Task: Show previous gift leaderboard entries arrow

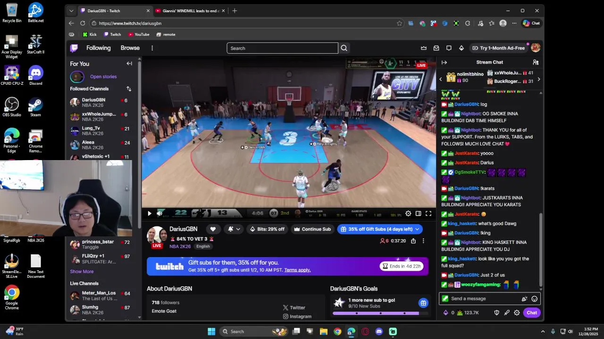Action: point(441,79)
